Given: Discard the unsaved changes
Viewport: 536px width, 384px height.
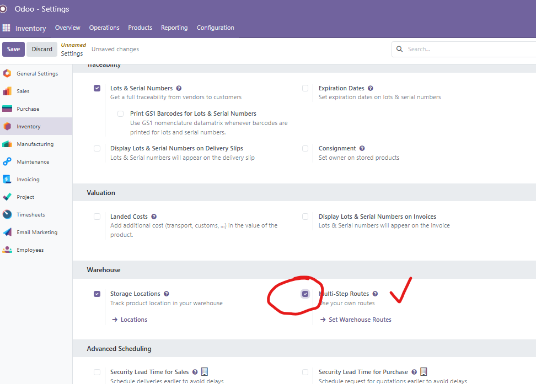Looking at the screenshot, I should coord(42,49).
